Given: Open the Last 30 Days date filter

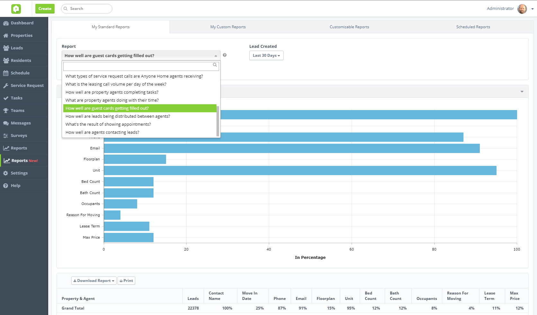Looking at the screenshot, I should click(266, 55).
